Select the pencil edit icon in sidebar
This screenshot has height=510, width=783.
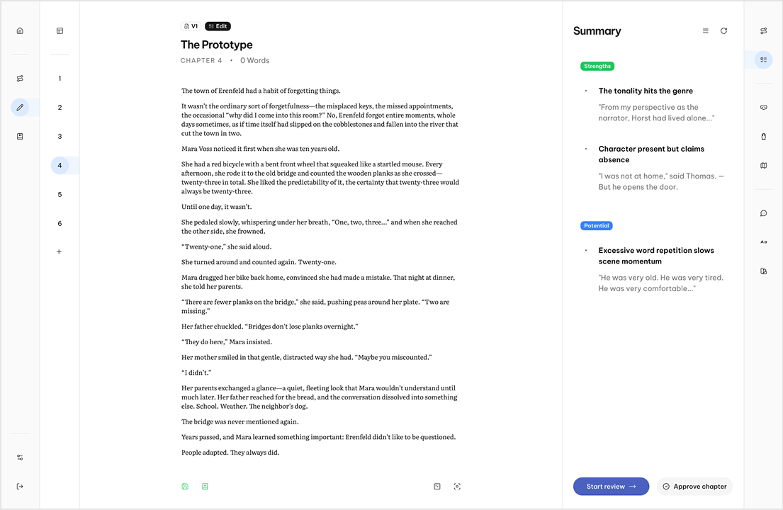(x=20, y=107)
